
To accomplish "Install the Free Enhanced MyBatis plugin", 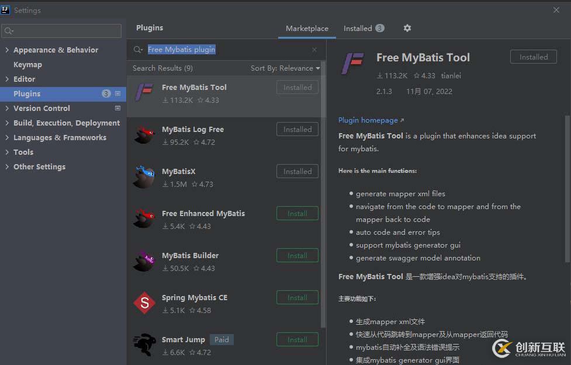I will coord(297,213).
